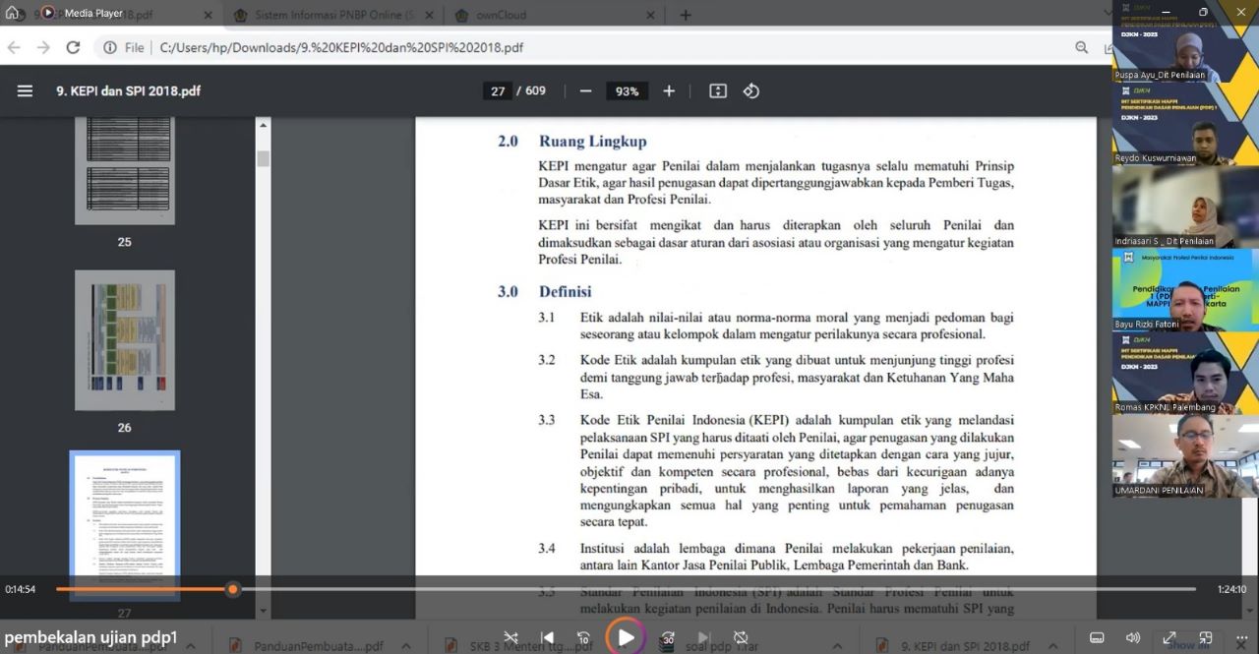1259x654 pixels.
Task: Toggle the PDF sidebar hamburger menu
Action: (x=25, y=91)
